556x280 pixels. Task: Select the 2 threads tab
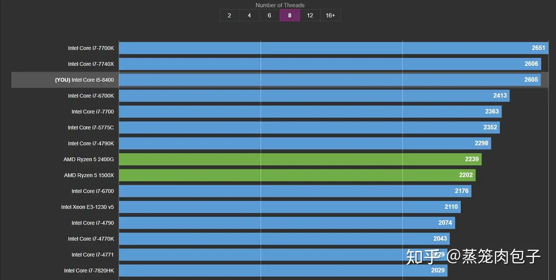tap(229, 15)
